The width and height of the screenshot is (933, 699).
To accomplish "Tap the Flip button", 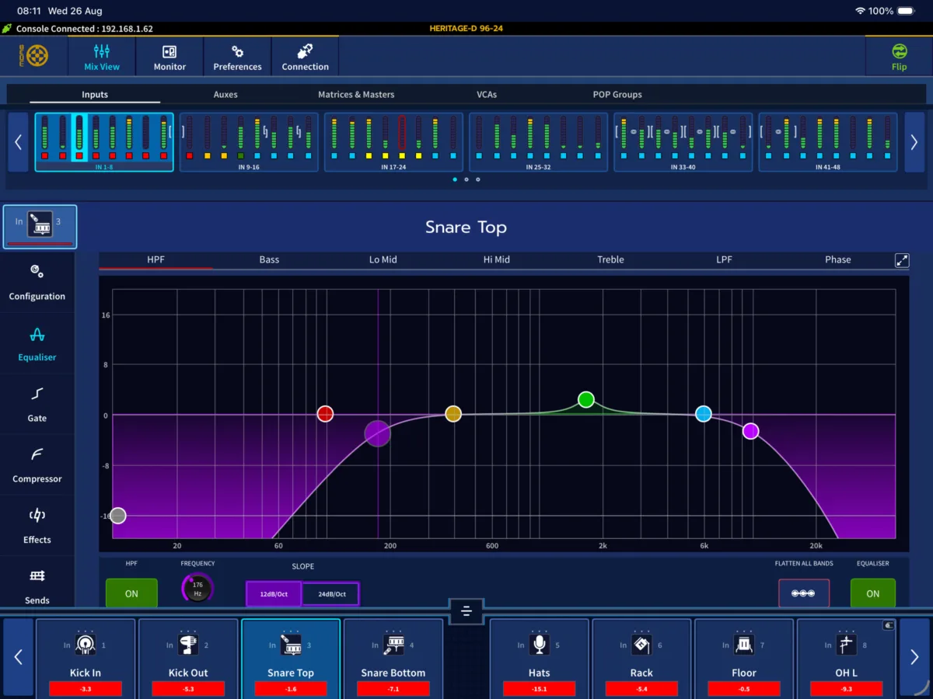I will (x=899, y=57).
